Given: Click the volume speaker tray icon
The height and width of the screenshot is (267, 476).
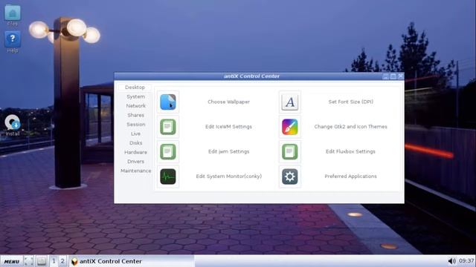Looking at the screenshot, I should pyautogui.click(x=452, y=261).
